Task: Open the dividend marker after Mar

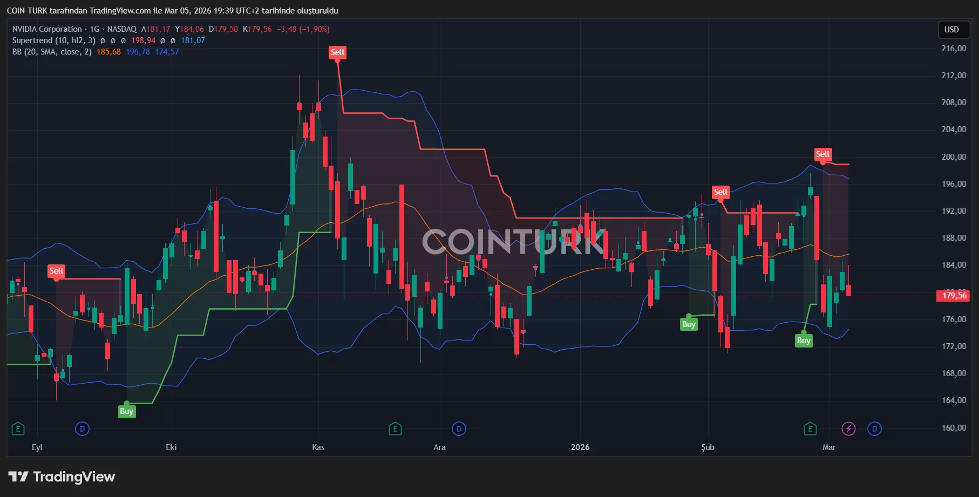Action: [874, 429]
